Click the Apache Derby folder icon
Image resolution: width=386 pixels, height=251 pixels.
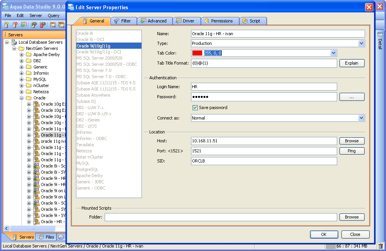click(29, 55)
